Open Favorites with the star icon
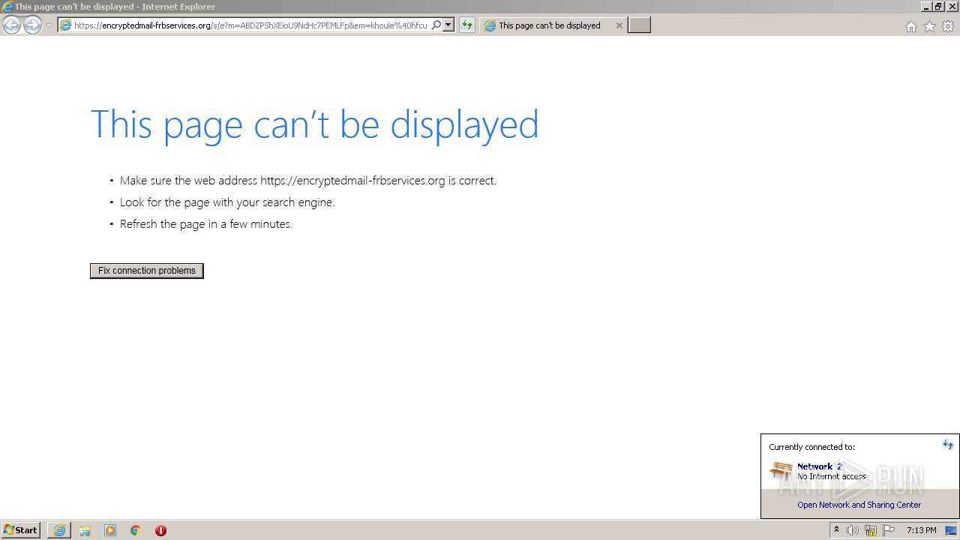The height and width of the screenshot is (540, 960). coord(929,26)
